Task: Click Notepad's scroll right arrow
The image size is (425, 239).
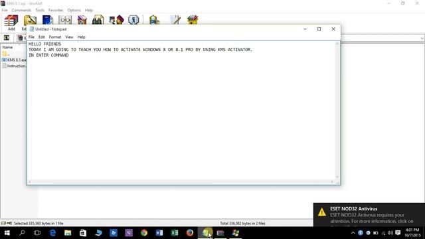Action: pyautogui.click(x=332, y=182)
